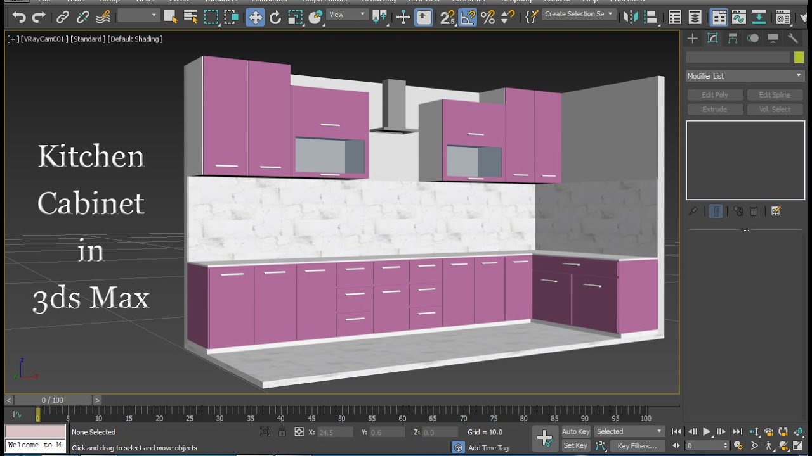Click the Vol. Select button
Screen dimensions: 812x456
pyautogui.click(x=775, y=110)
